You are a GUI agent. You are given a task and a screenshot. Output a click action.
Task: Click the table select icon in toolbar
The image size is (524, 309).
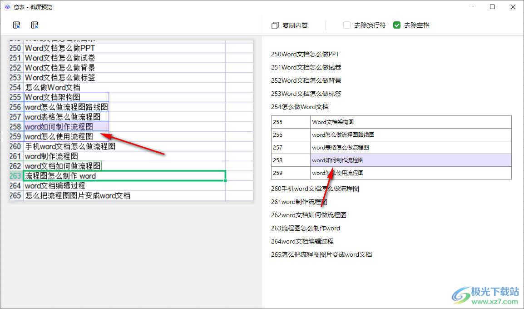[x=16, y=25]
